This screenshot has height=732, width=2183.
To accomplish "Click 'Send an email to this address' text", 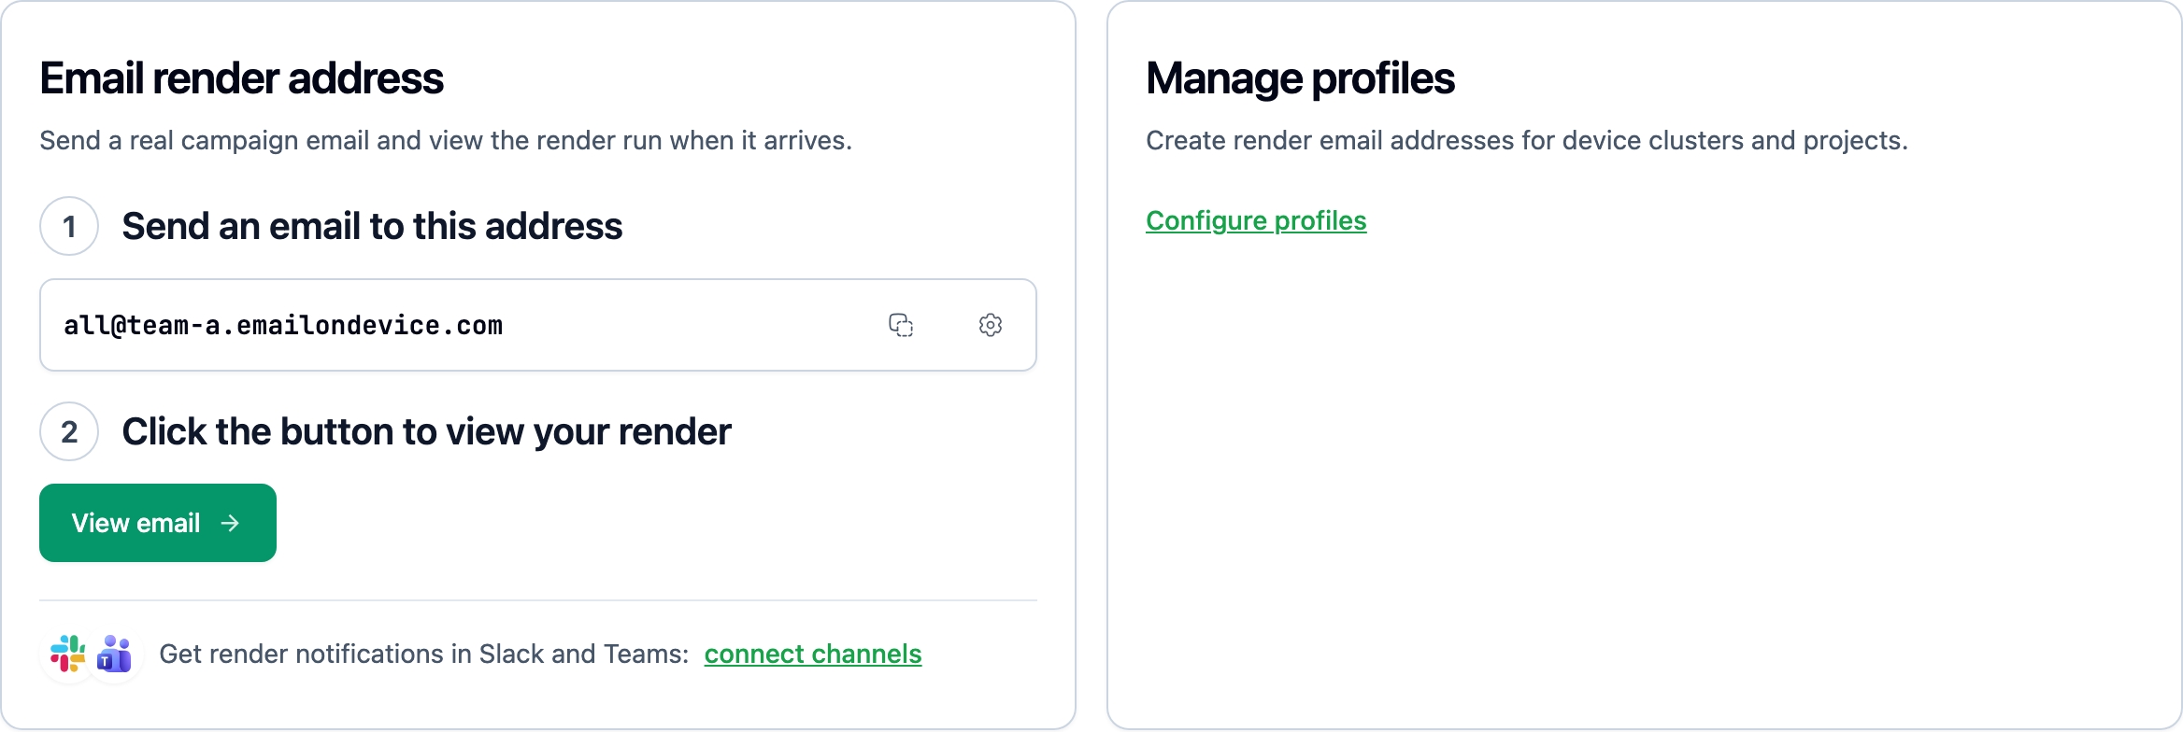I will [372, 226].
